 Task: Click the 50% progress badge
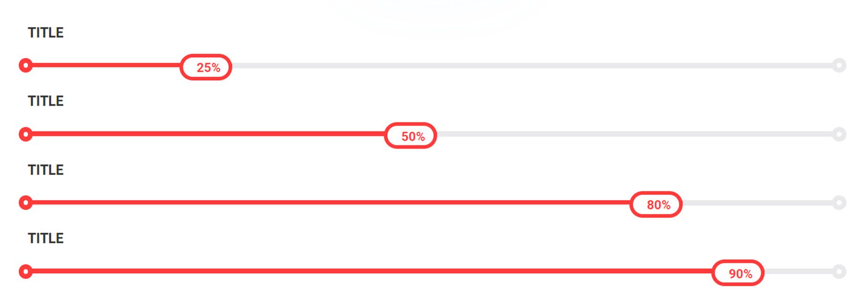(410, 136)
